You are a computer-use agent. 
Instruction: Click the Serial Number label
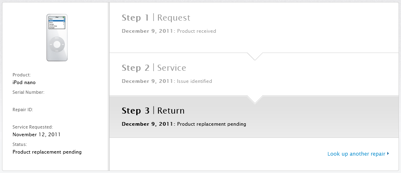tap(28, 92)
